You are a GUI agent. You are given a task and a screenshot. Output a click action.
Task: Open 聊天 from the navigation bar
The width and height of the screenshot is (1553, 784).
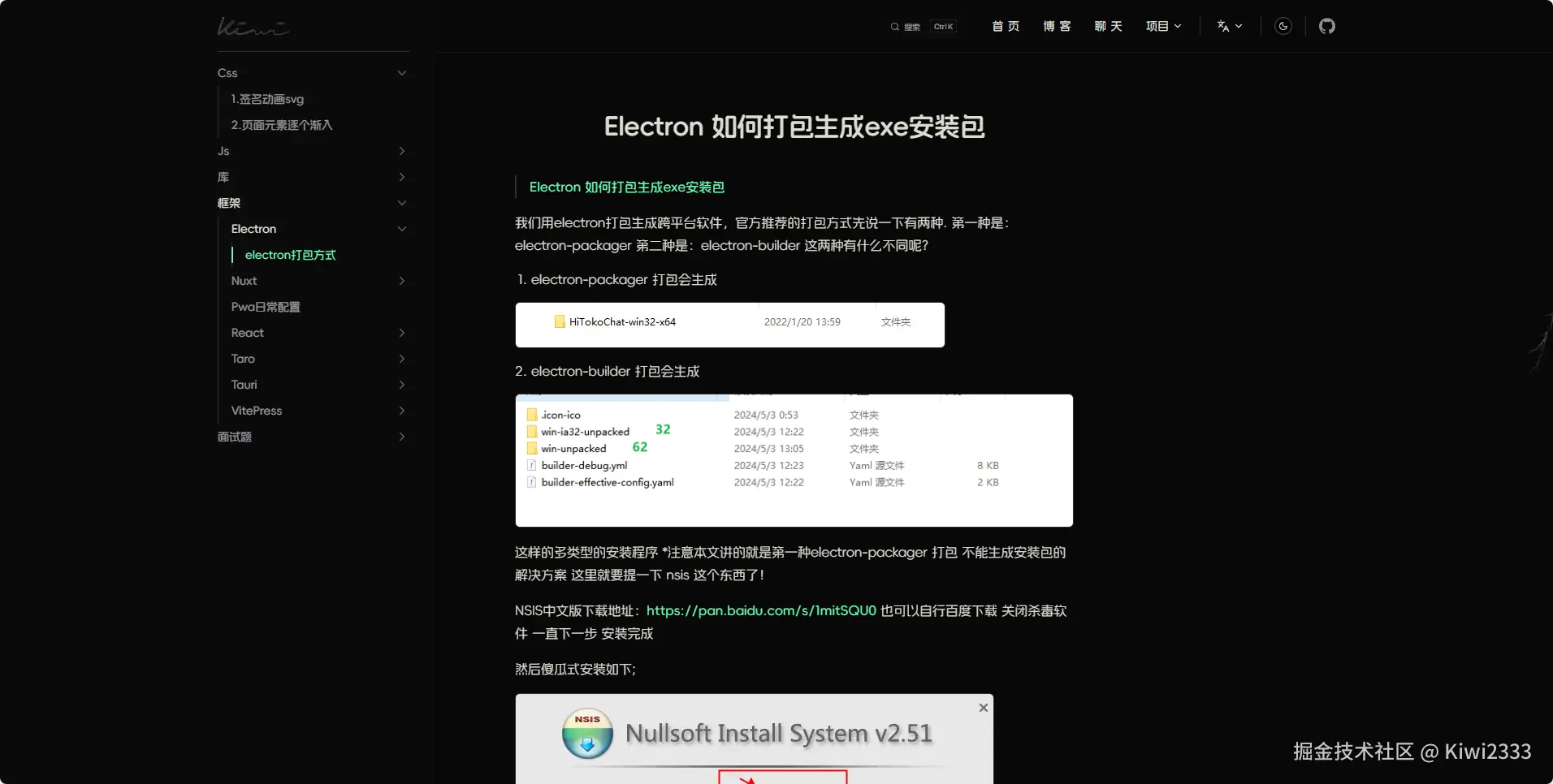click(1108, 26)
